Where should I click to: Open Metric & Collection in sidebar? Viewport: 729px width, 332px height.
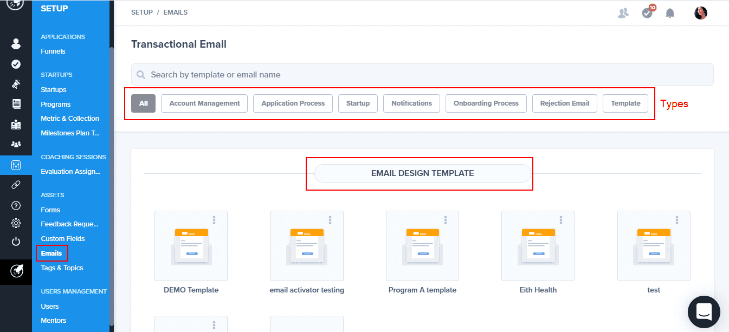click(x=70, y=119)
